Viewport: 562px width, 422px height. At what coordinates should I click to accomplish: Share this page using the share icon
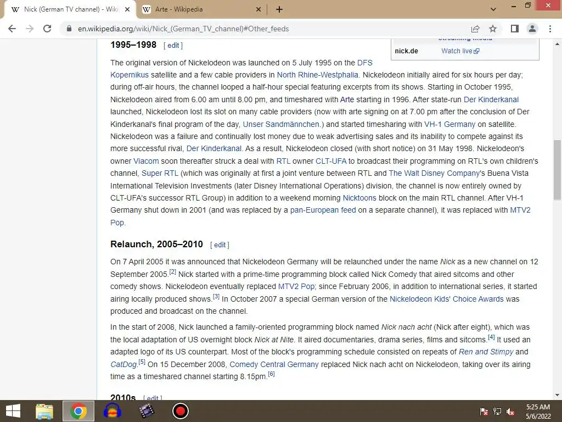point(475,29)
